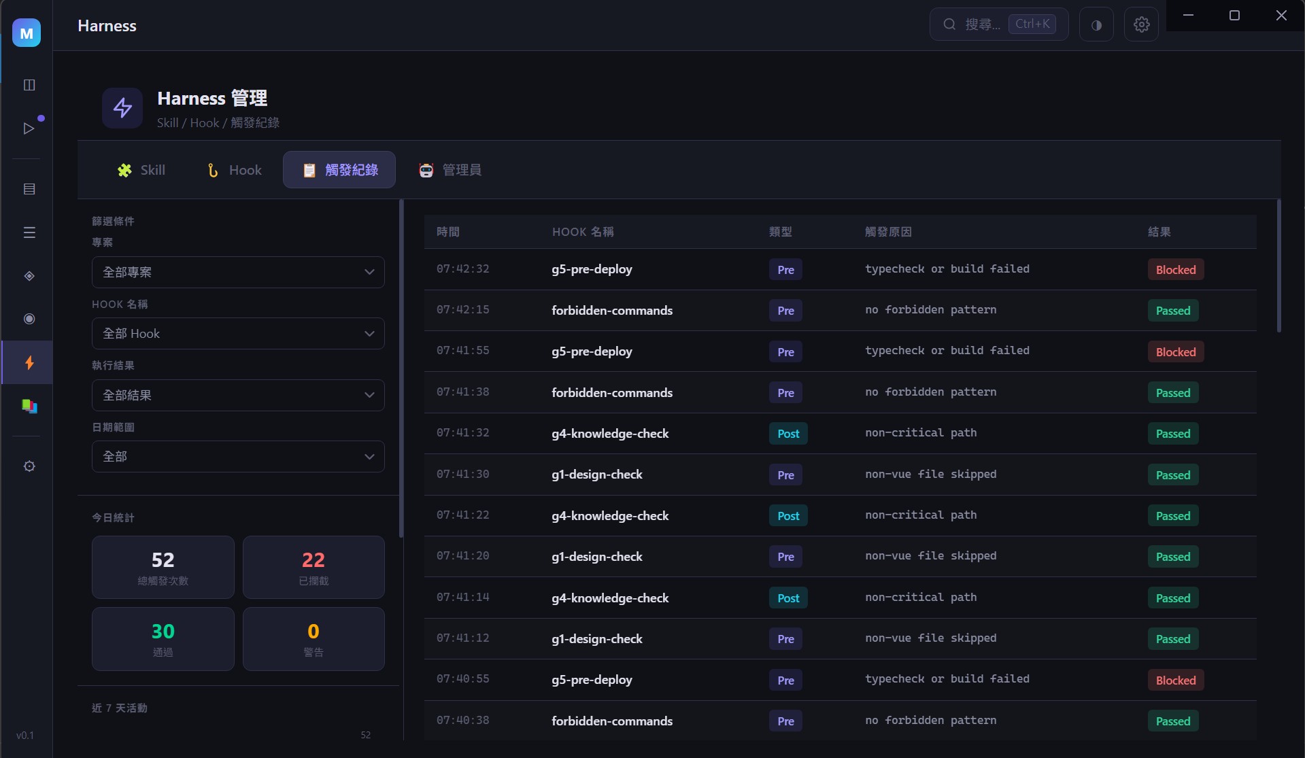Click the Passed badge at 07:41:12
The height and width of the screenshot is (758, 1305).
[x=1173, y=639]
